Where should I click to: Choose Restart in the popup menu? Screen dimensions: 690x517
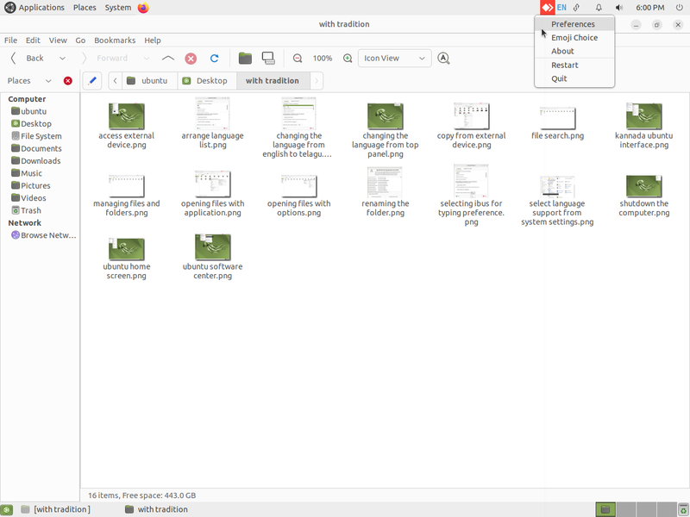pos(574,65)
